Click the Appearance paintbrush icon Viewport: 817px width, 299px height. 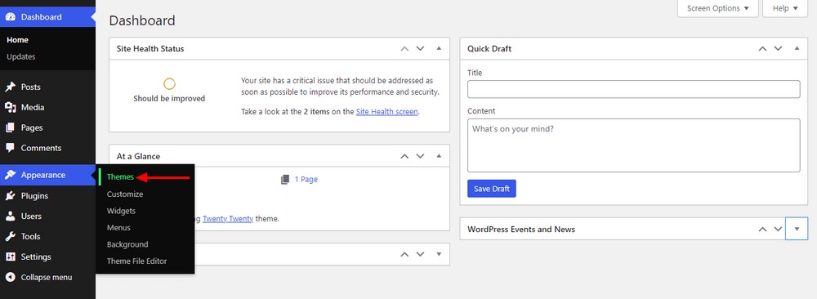(10, 175)
